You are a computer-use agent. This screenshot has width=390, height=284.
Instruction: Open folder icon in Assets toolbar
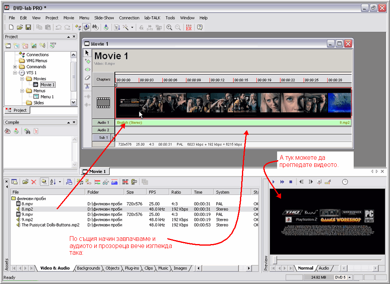[x=25, y=182]
